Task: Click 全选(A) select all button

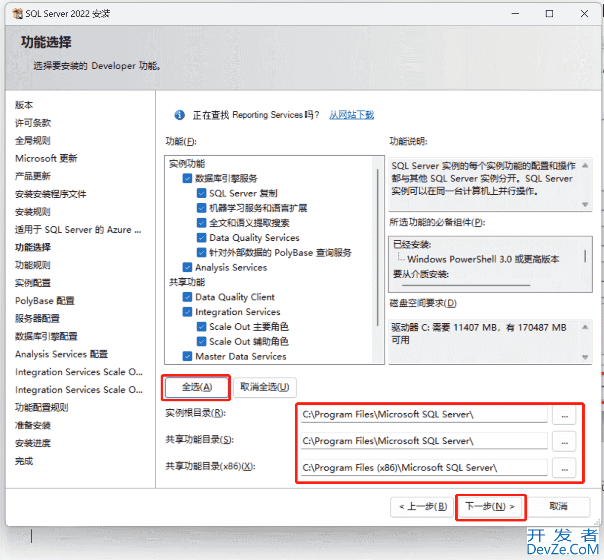Action: point(197,387)
